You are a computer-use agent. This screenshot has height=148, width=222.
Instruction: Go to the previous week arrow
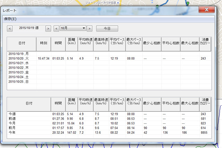pyautogui.click(x=10, y=28)
